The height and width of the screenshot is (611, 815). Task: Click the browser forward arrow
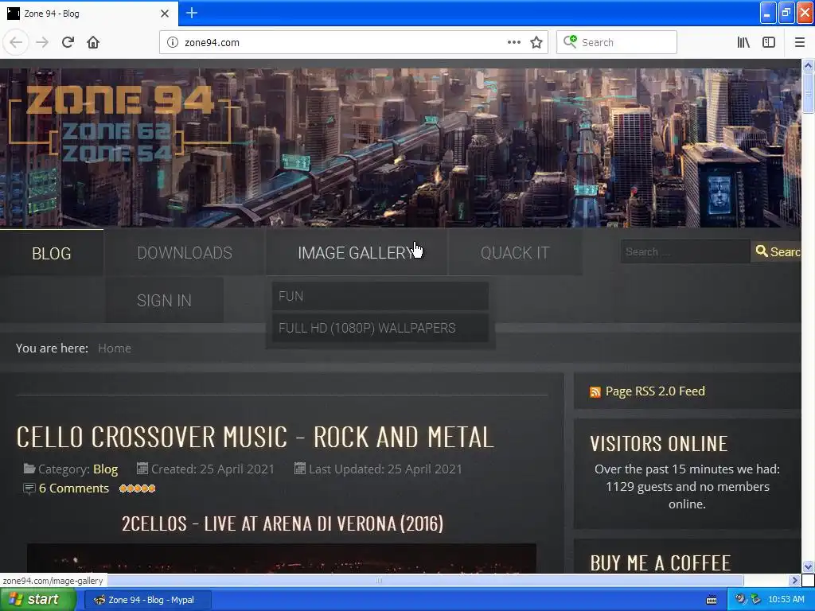point(42,42)
